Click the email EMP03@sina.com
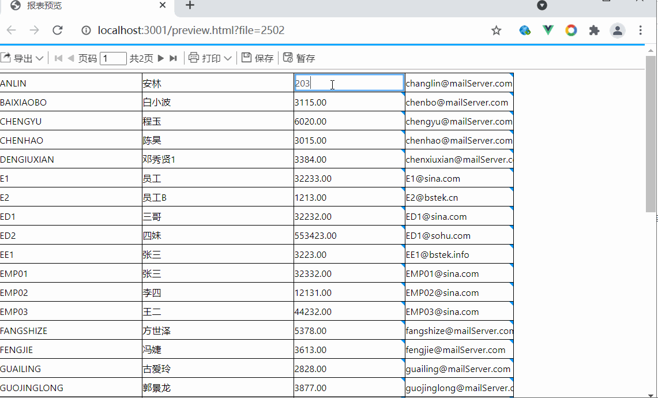The height and width of the screenshot is (398, 658). (459, 311)
